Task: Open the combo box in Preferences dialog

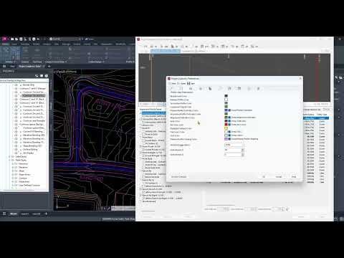Action: (x=234, y=145)
